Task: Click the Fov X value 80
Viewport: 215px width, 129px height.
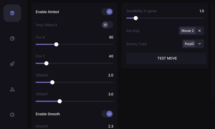Action: (111, 37)
